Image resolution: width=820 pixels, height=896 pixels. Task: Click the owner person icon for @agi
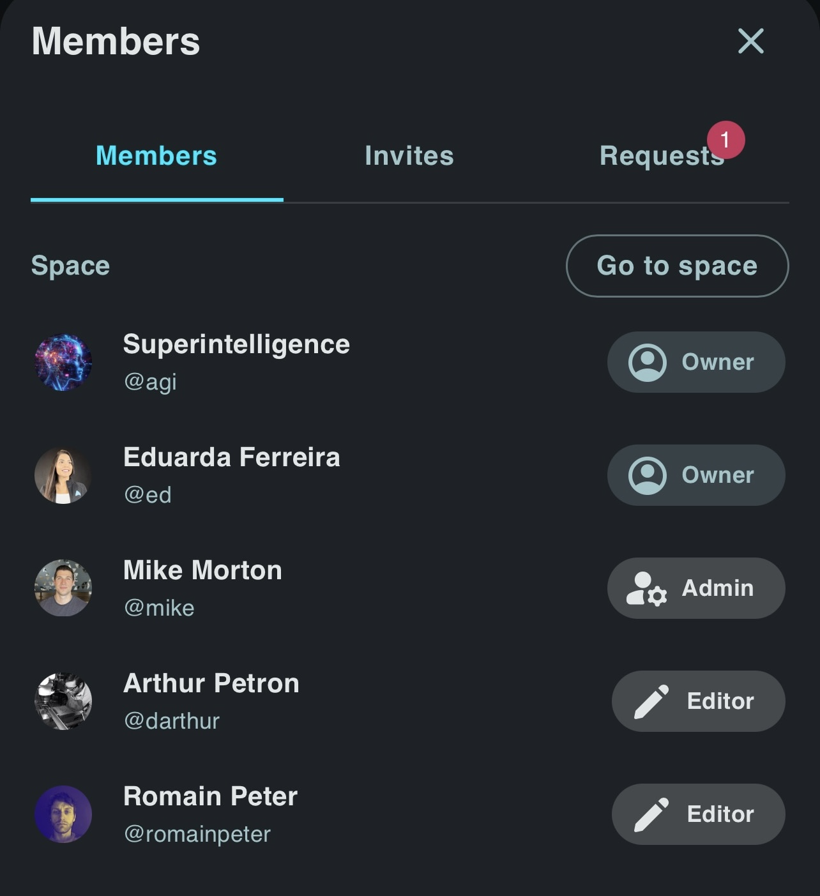pos(648,363)
